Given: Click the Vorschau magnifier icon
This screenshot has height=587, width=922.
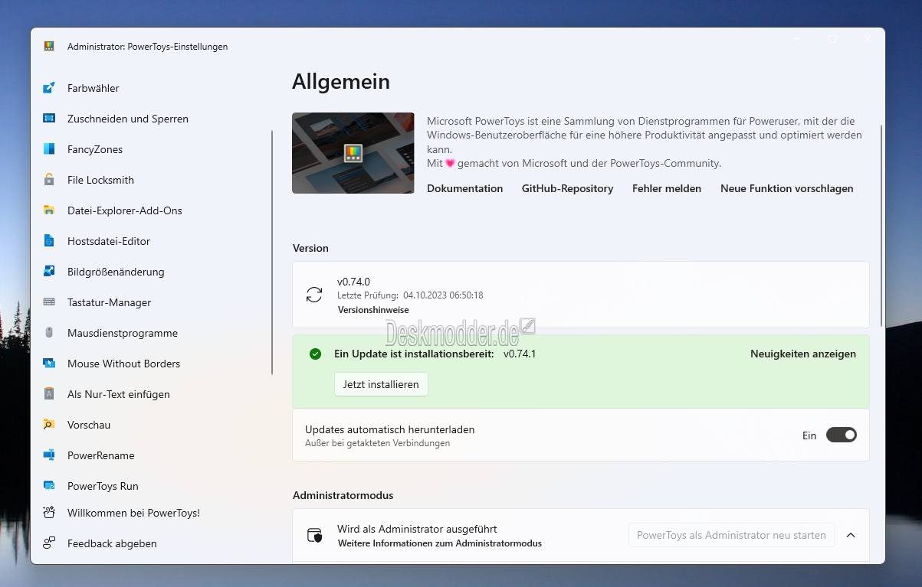Looking at the screenshot, I should coord(49,425).
